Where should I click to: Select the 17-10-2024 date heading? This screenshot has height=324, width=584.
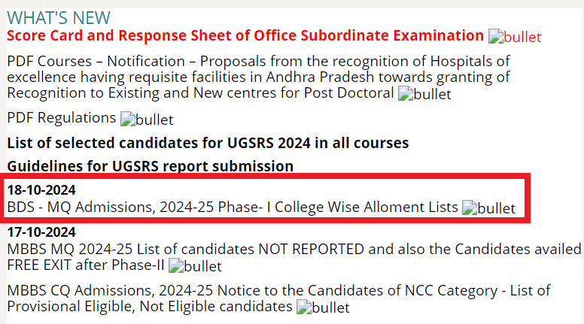[x=41, y=232]
